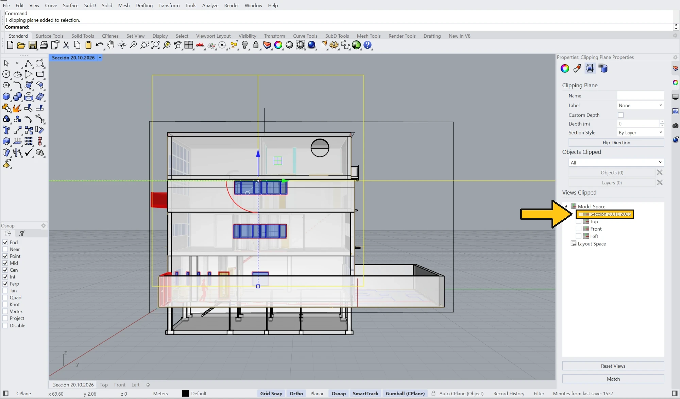The image size is (680, 399).
Task: Click the Zoom Extents icon
Action: (155, 45)
